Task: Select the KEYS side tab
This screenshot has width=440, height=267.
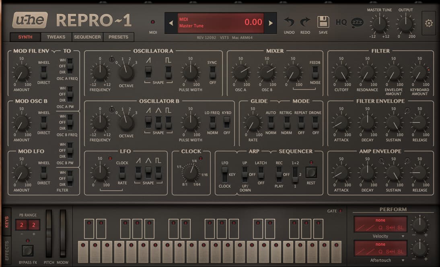Action: click(x=6, y=222)
